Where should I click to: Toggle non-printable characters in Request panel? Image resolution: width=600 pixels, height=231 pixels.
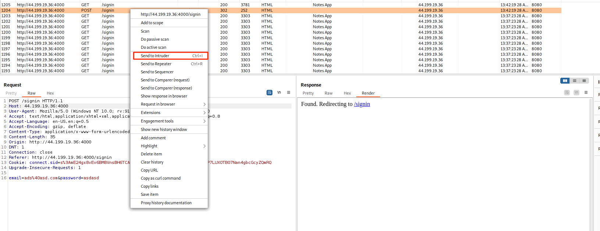(x=279, y=92)
